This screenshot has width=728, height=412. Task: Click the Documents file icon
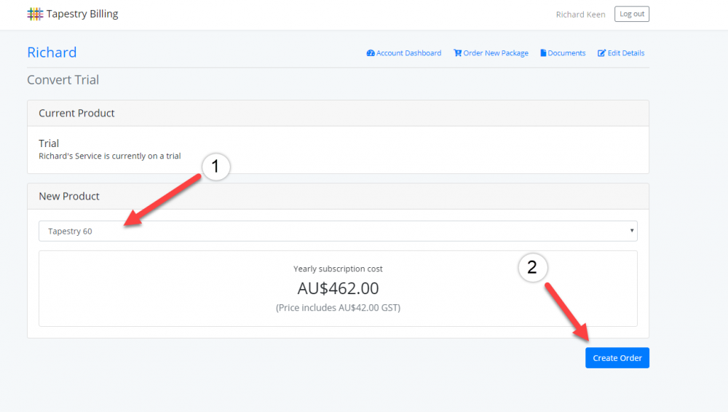pyautogui.click(x=543, y=53)
